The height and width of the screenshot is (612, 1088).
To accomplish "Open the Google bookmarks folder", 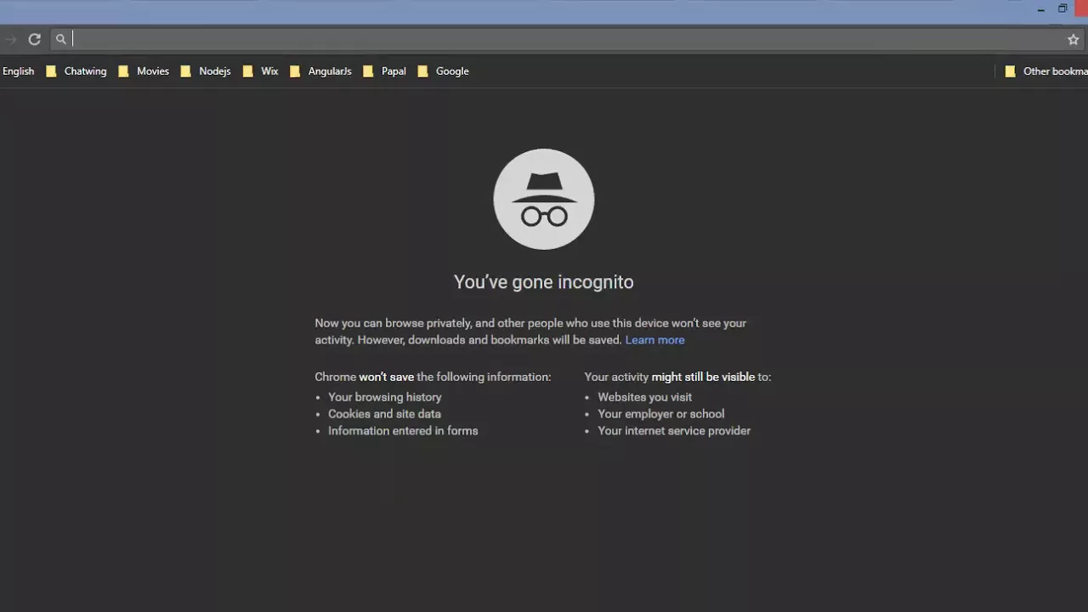I will point(443,71).
